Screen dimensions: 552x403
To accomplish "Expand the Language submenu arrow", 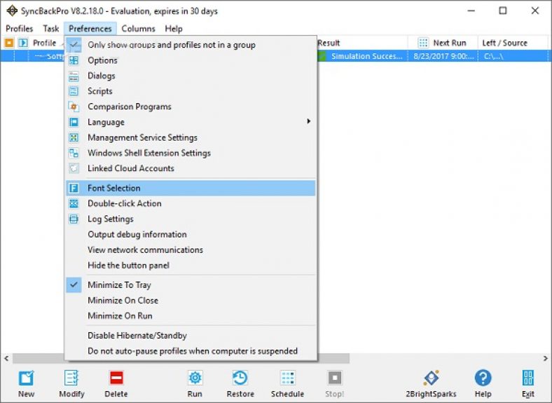I will tap(309, 121).
